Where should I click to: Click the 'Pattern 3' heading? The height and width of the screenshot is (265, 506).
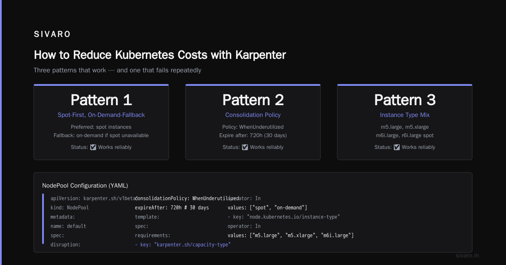pyautogui.click(x=405, y=100)
